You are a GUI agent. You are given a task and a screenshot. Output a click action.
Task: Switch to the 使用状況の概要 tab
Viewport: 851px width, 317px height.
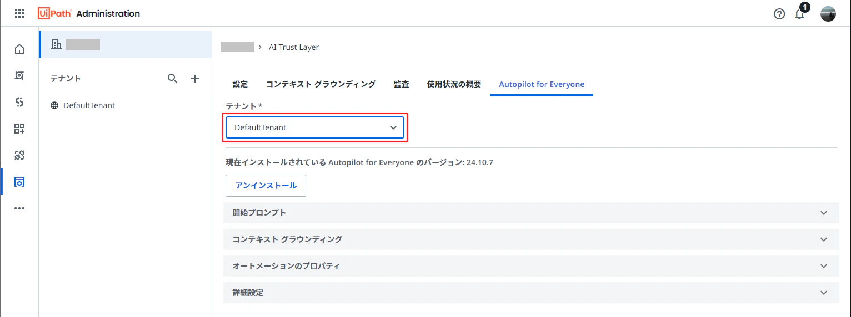(x=454, y=84)
